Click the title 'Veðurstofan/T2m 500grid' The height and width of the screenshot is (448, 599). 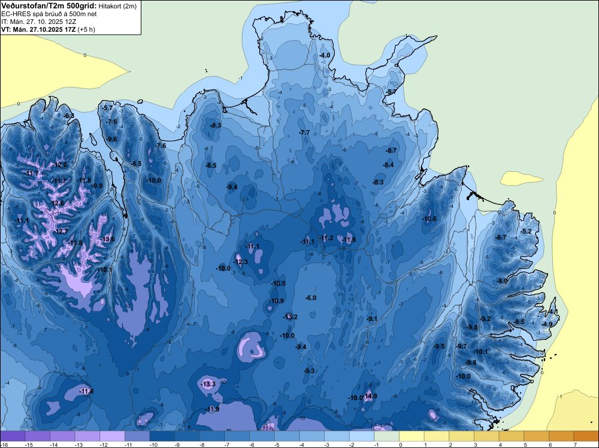49,5
